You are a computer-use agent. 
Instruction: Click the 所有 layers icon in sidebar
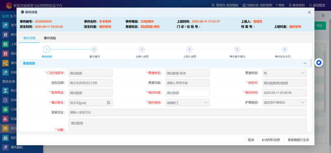pyautogui.click(x=5, y=128)
